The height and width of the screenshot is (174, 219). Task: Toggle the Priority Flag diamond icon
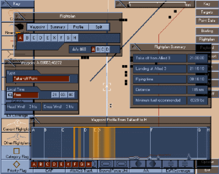[16, 164]
